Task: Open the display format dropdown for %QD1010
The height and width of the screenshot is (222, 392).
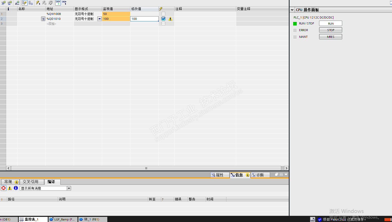Action: coord(99,19)
